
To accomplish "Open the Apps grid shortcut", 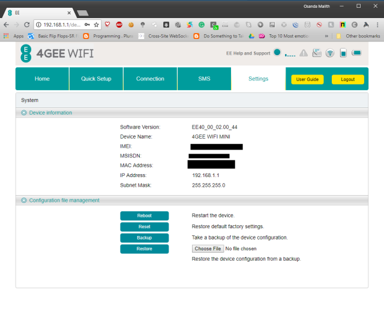I will [6, 36].
